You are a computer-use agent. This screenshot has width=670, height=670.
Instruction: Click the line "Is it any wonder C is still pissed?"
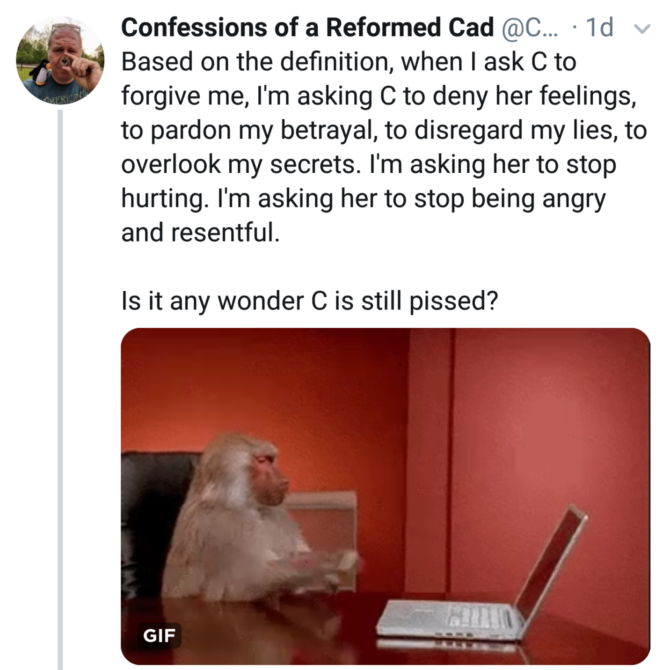pos(309,301)
